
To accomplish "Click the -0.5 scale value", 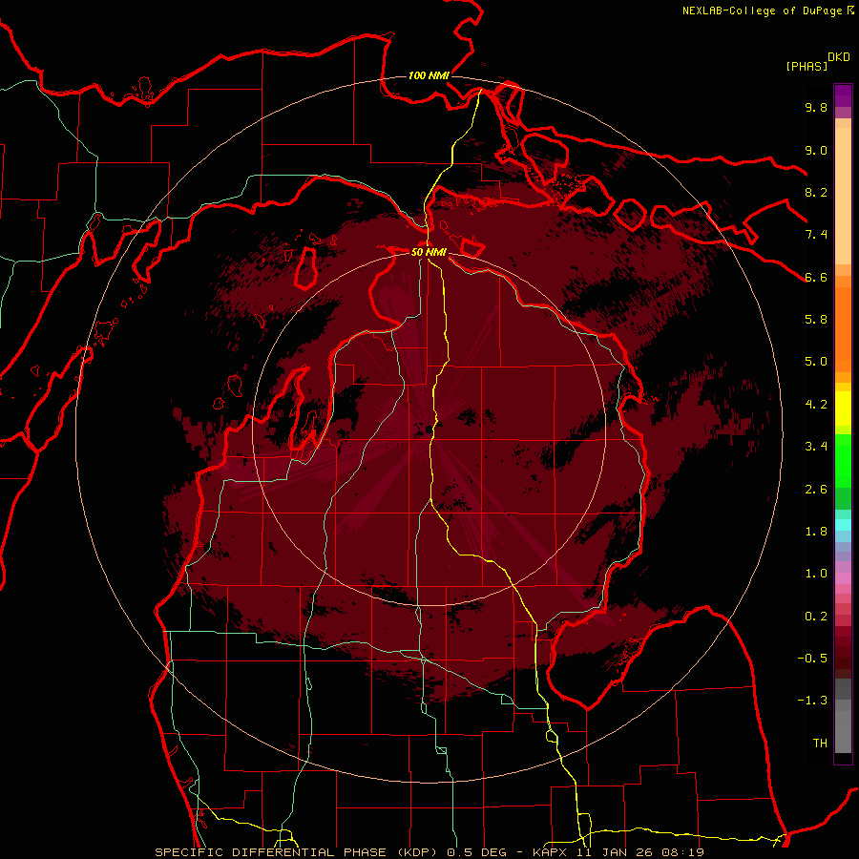I will tap(812, 659).
